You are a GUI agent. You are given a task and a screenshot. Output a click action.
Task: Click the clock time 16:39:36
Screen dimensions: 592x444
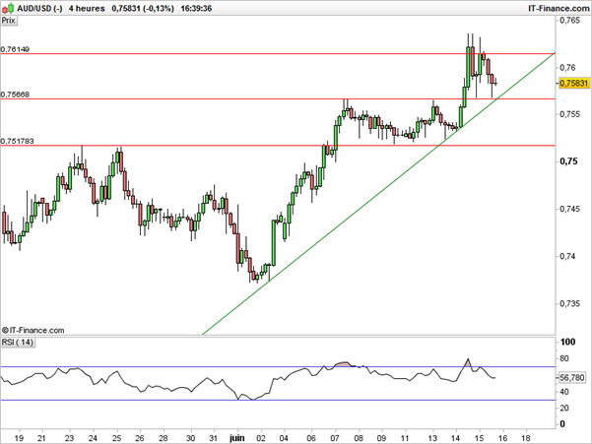pyautogui.click(x=196, y=8)
